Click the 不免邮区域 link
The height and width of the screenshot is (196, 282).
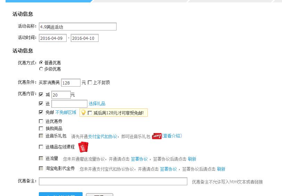66,113
